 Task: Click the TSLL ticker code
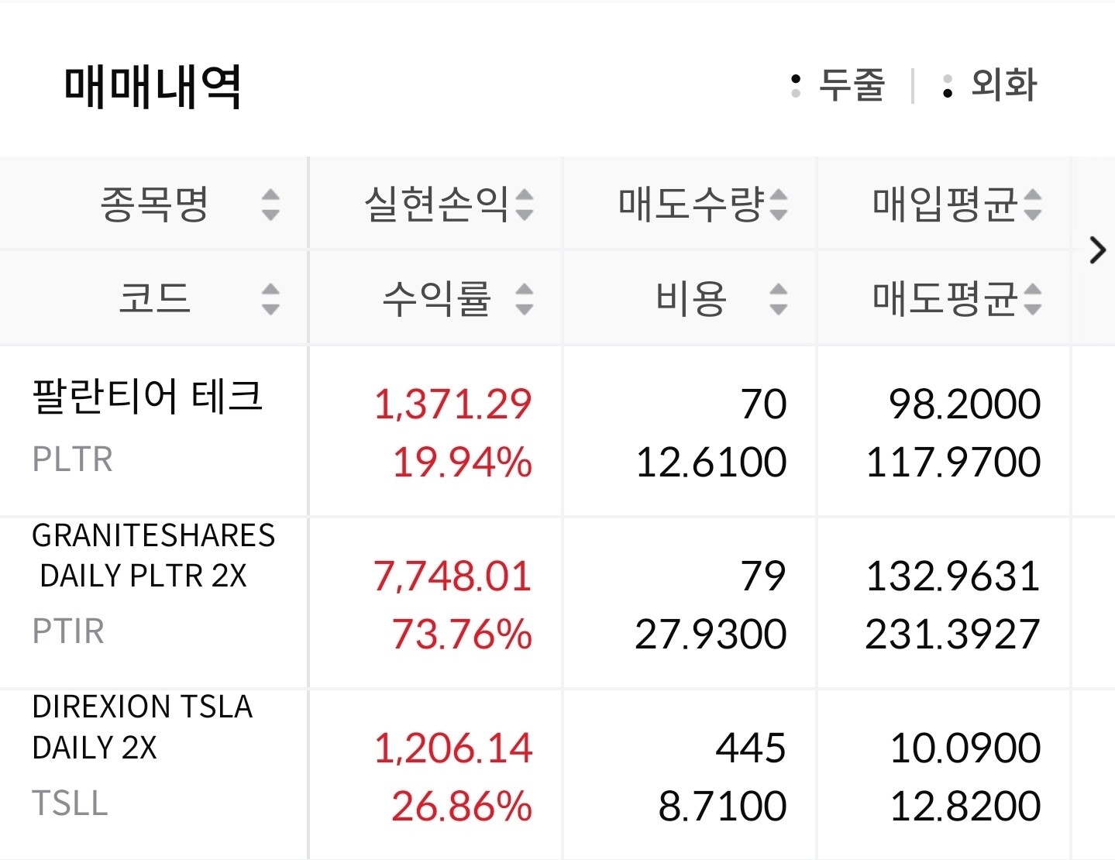pyautogui.click(x=70, y=803)
